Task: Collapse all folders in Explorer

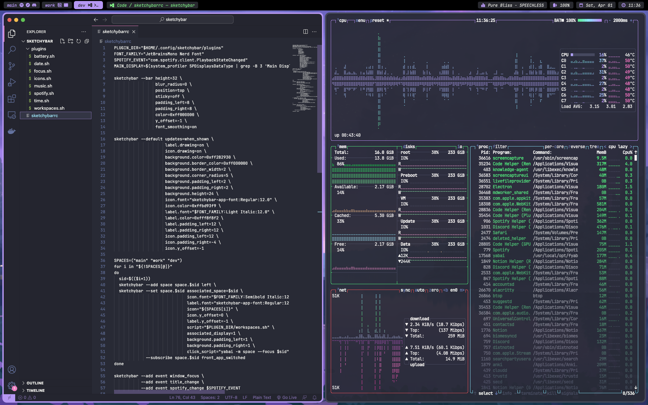Action: click(87, 41)
